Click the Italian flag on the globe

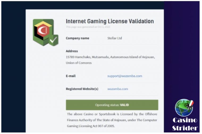click(x=191, y=103)
